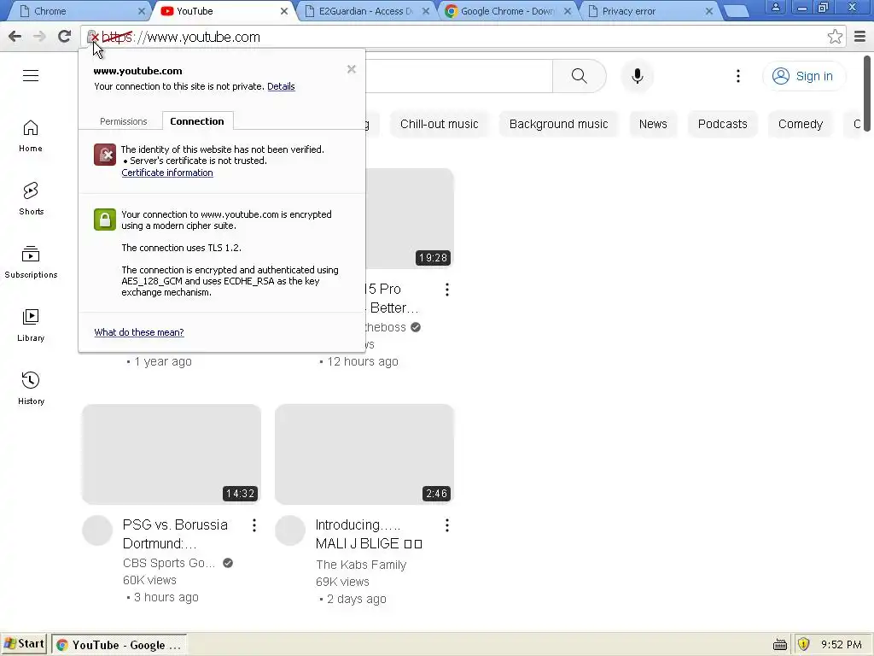This screenshot has width=874, height=656.
Task: Click the keyboard icon in system tray
Action: pos(780,645)
